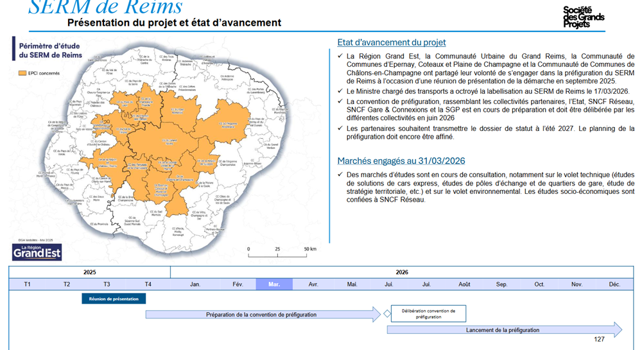Click the page number 127
This screenshot has height=350, width=642.
click(x=599, y=339)
